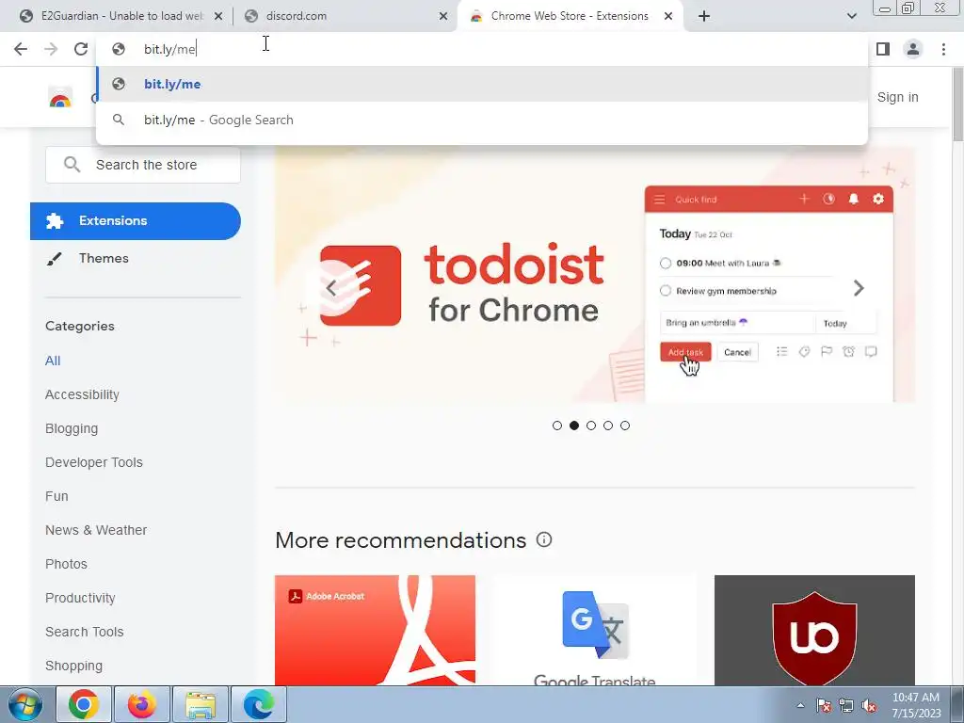The width and height of the screenshot is (964, 723).
Task: Select the first carousel dot
Action: click(x=557, y=426)
